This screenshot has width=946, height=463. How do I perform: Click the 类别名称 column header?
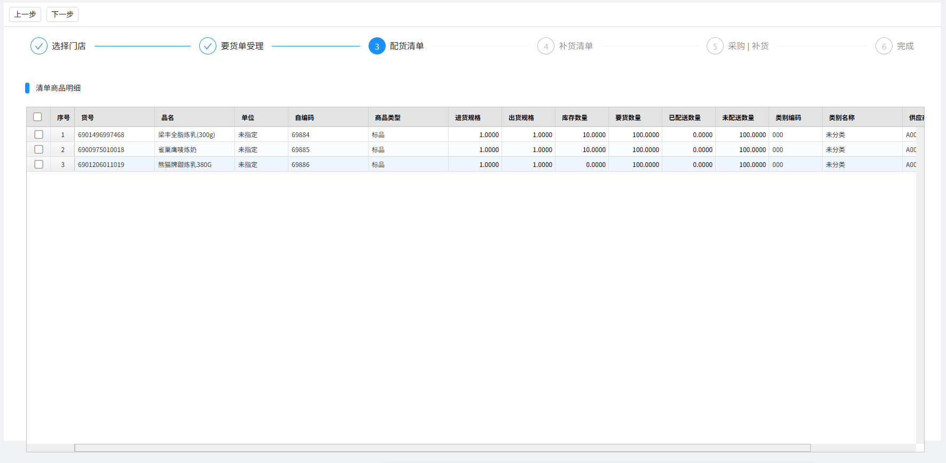[x=863, y=117]
